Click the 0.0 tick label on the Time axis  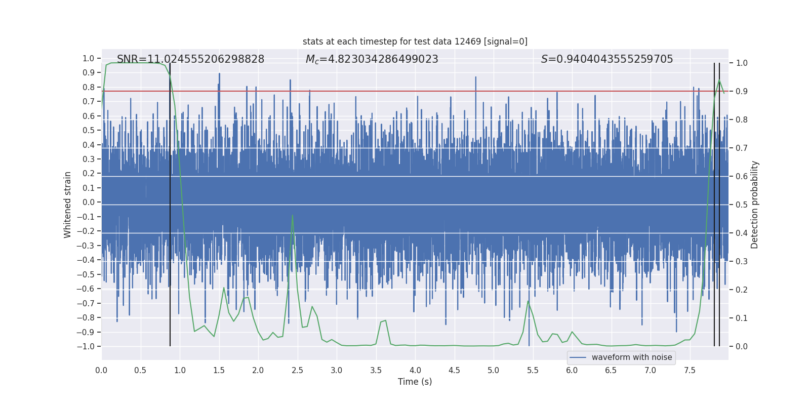(101, 370)
